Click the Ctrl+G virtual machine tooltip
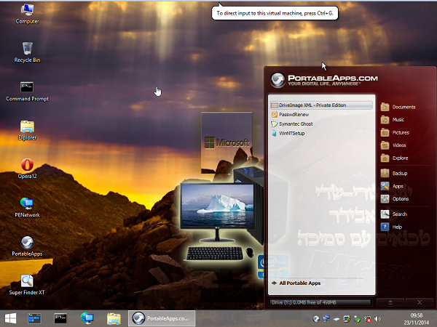Screen dimensions: 437x327 tap(275, 13)
